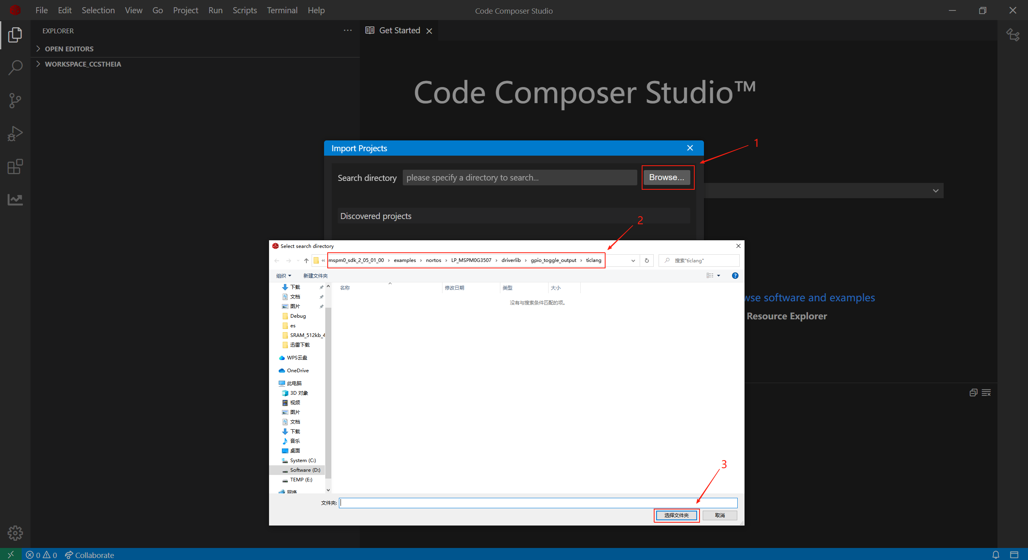The height and width of the screenshot is (560, 1028).
Task: Open the Extensions view
Action: click(15, 166)
